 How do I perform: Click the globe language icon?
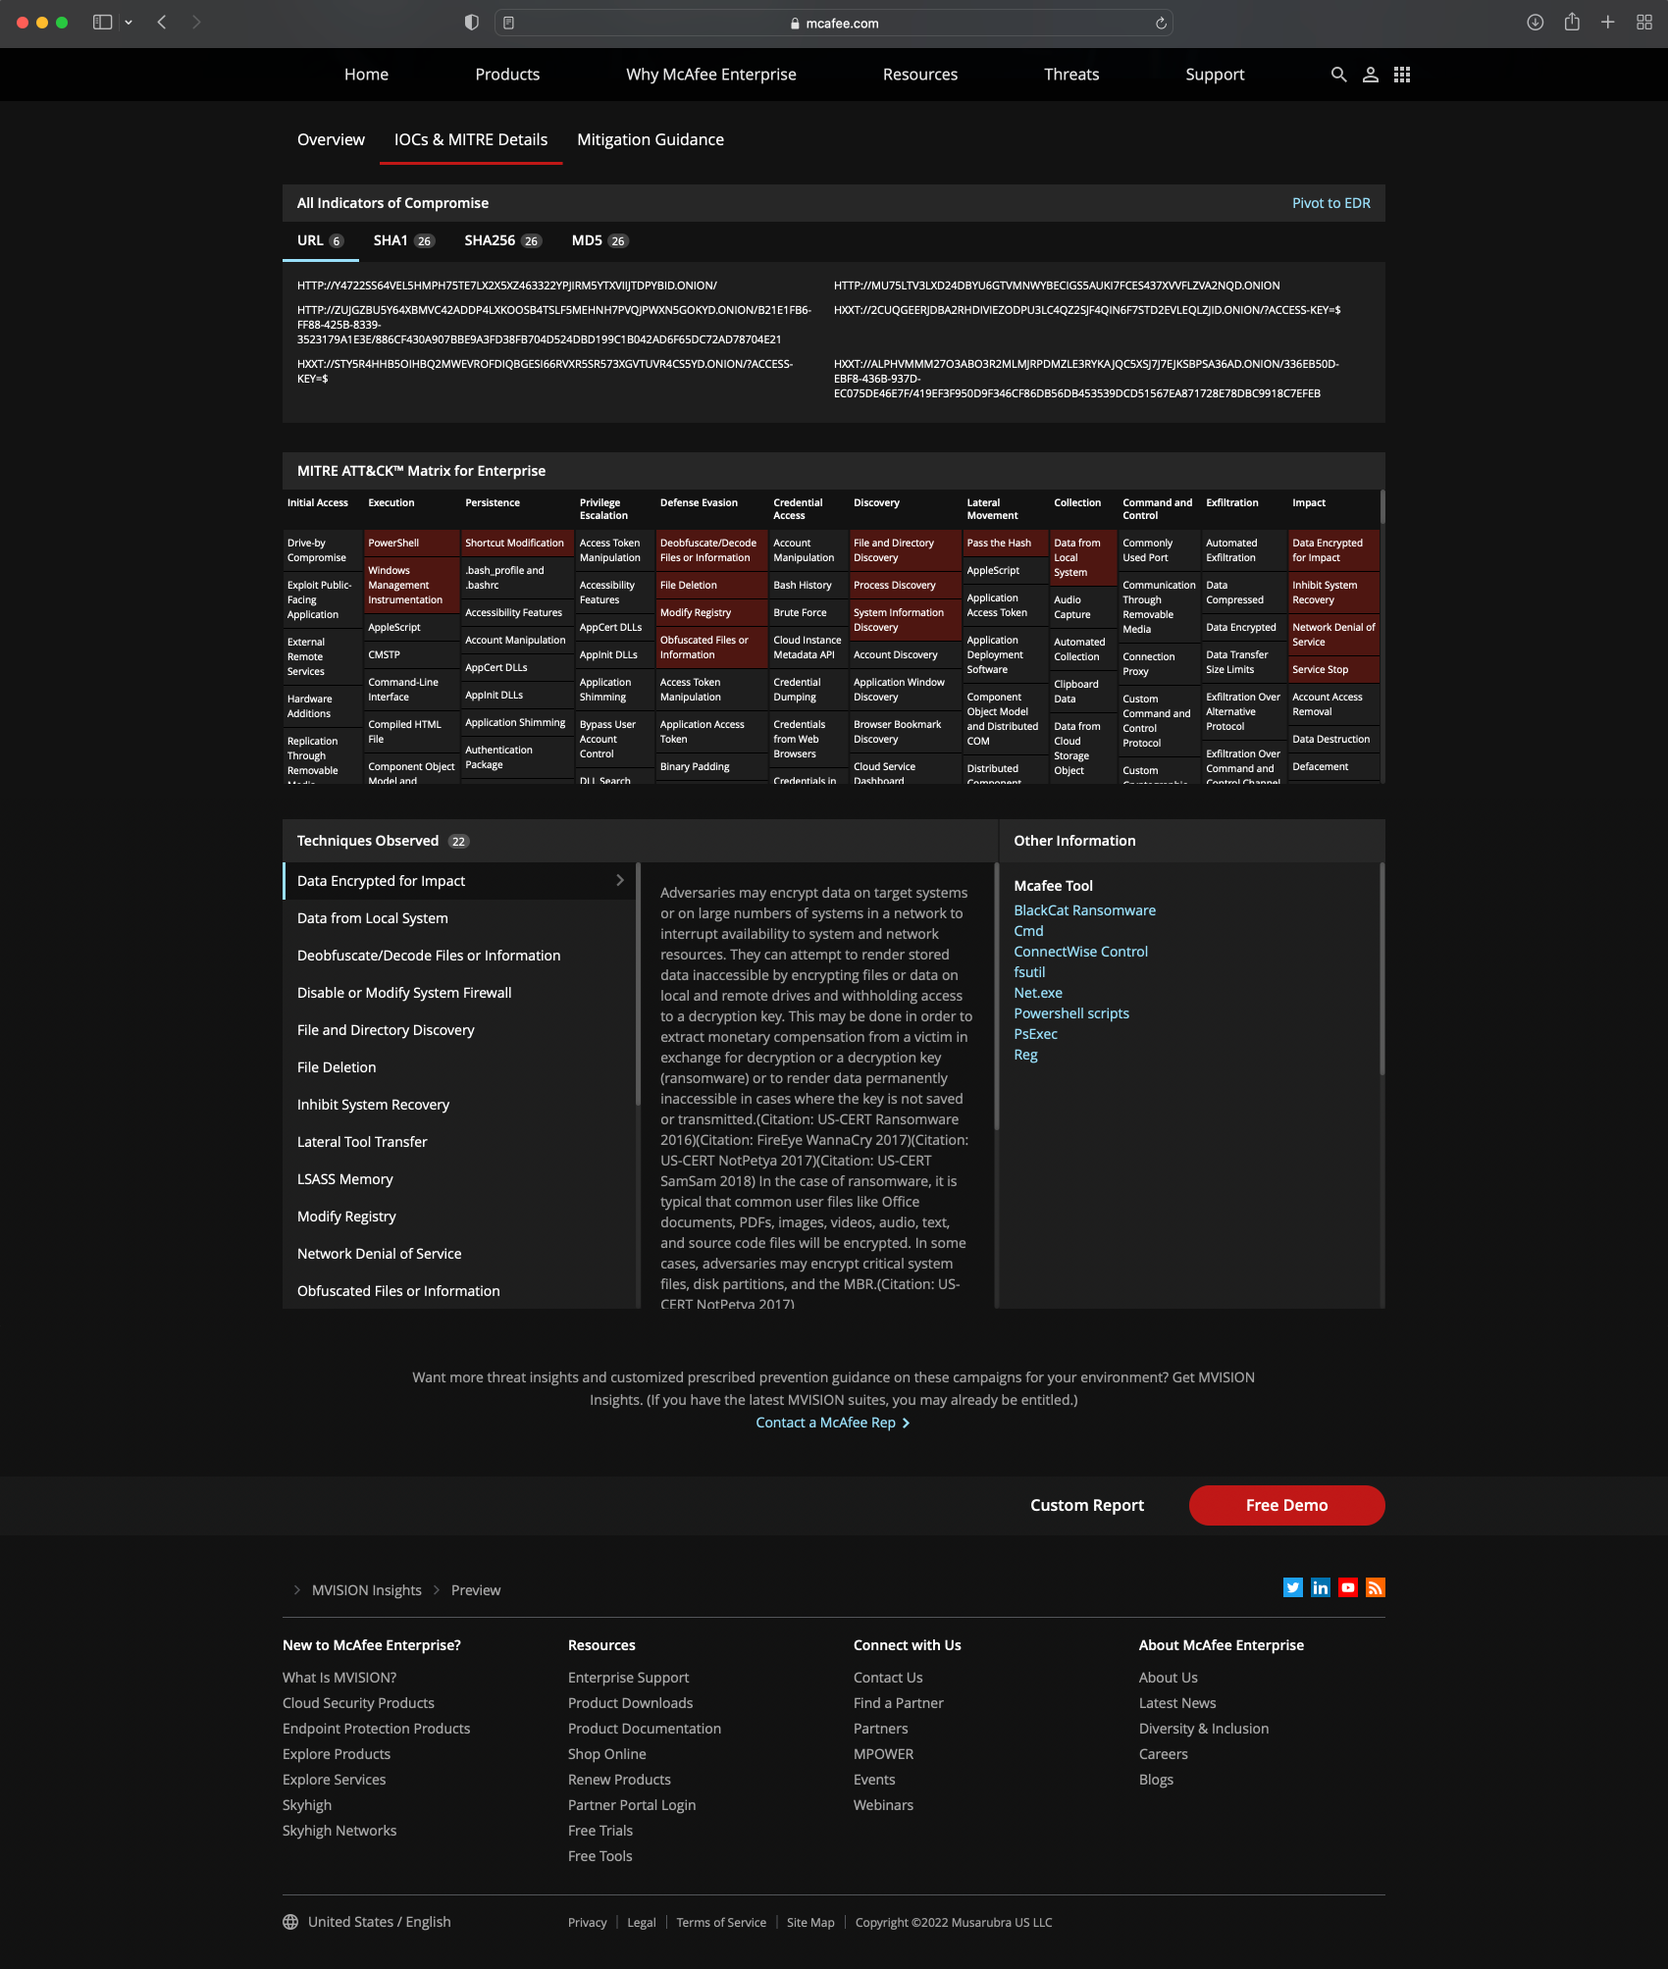290,1922
